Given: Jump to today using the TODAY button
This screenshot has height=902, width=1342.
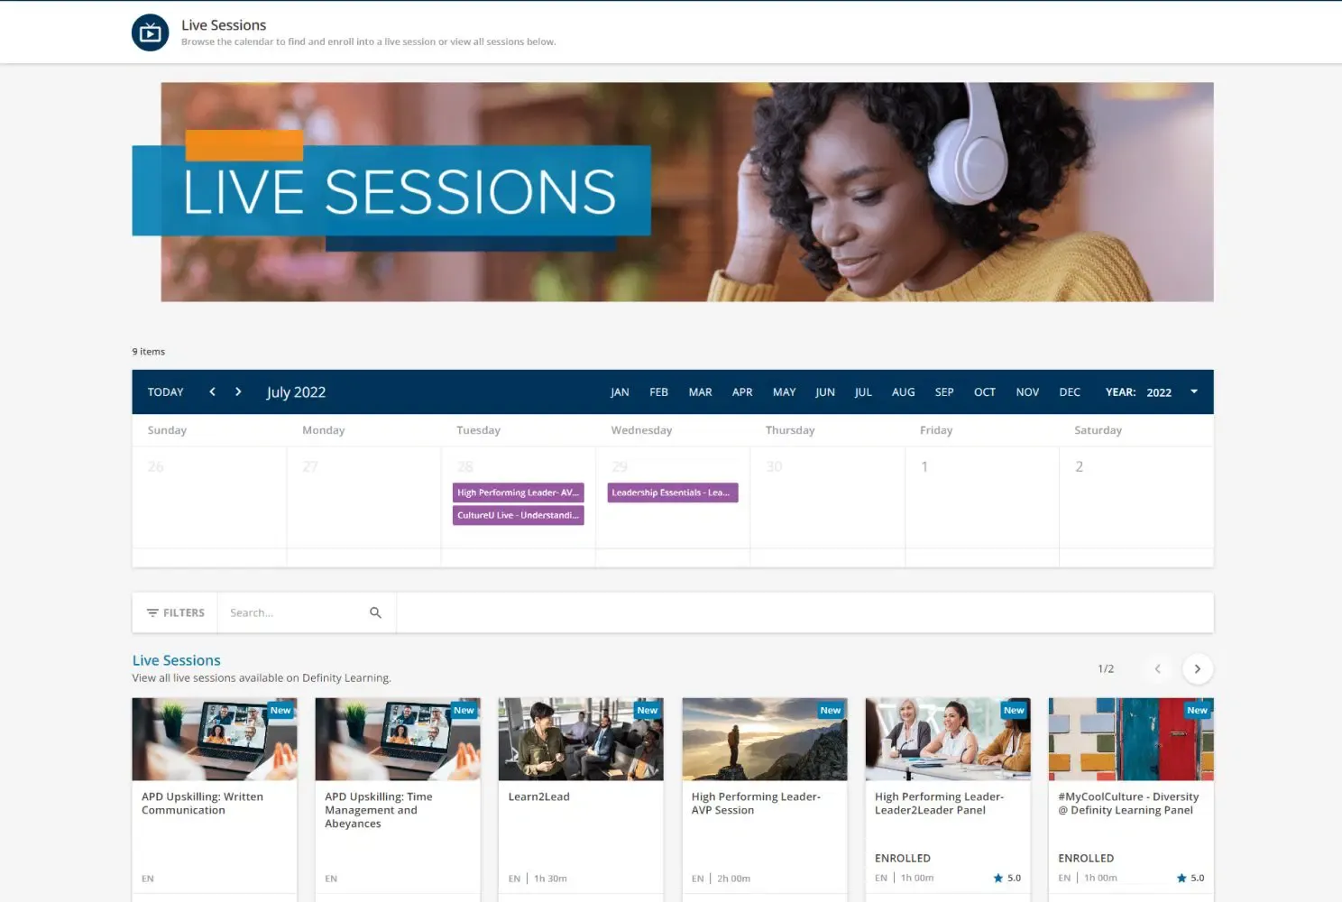Looking at the screenshot, I should coord(165,391).
